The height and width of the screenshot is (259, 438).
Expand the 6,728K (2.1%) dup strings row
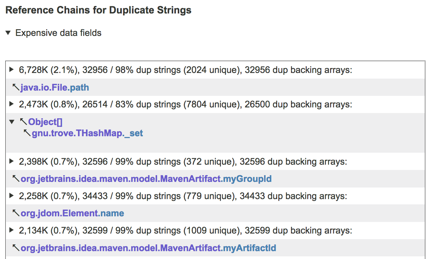(x=11, y=70)
